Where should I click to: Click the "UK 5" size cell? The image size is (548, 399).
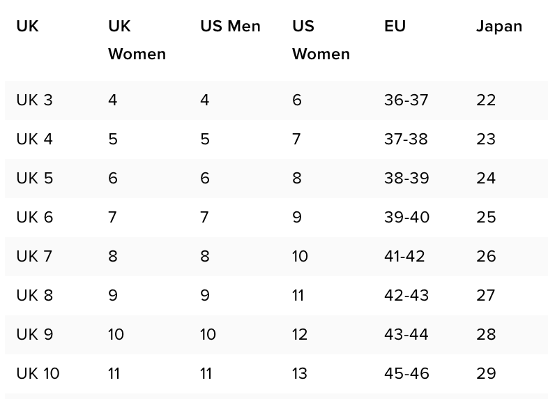34,178
